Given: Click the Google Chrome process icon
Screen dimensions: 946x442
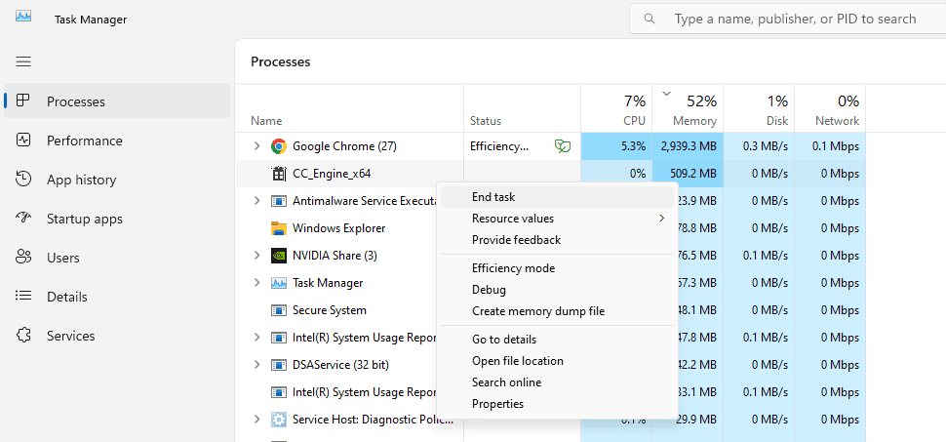Looking at the screenshot, I should tap(278, 146).
